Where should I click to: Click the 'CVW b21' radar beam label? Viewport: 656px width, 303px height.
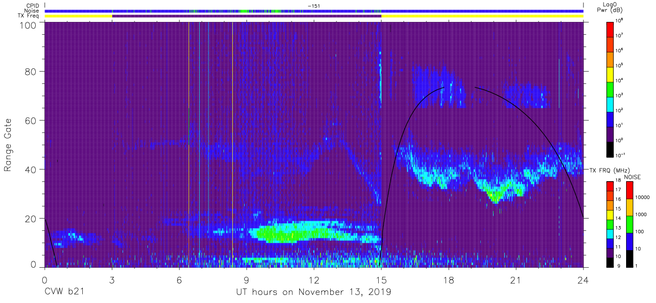(65, 292)
